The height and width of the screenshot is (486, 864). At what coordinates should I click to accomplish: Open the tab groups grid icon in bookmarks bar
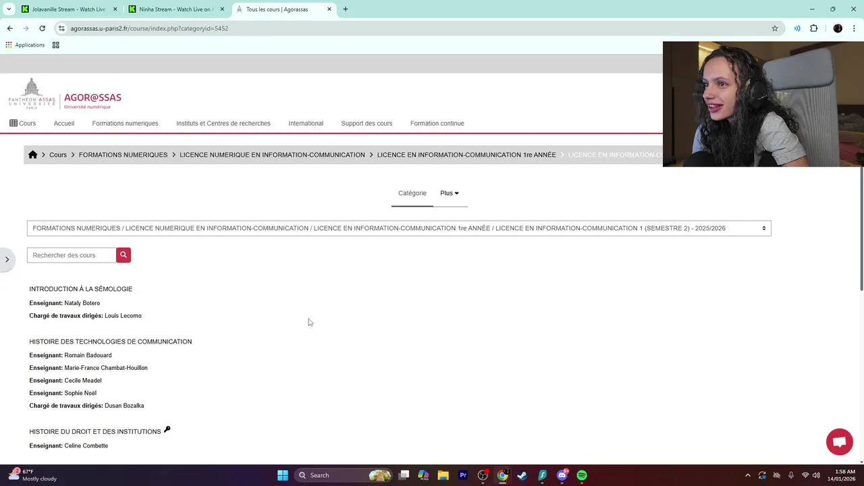click(x=55, y=45)
